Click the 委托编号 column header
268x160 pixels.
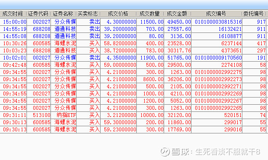click(x=253, y=14)
